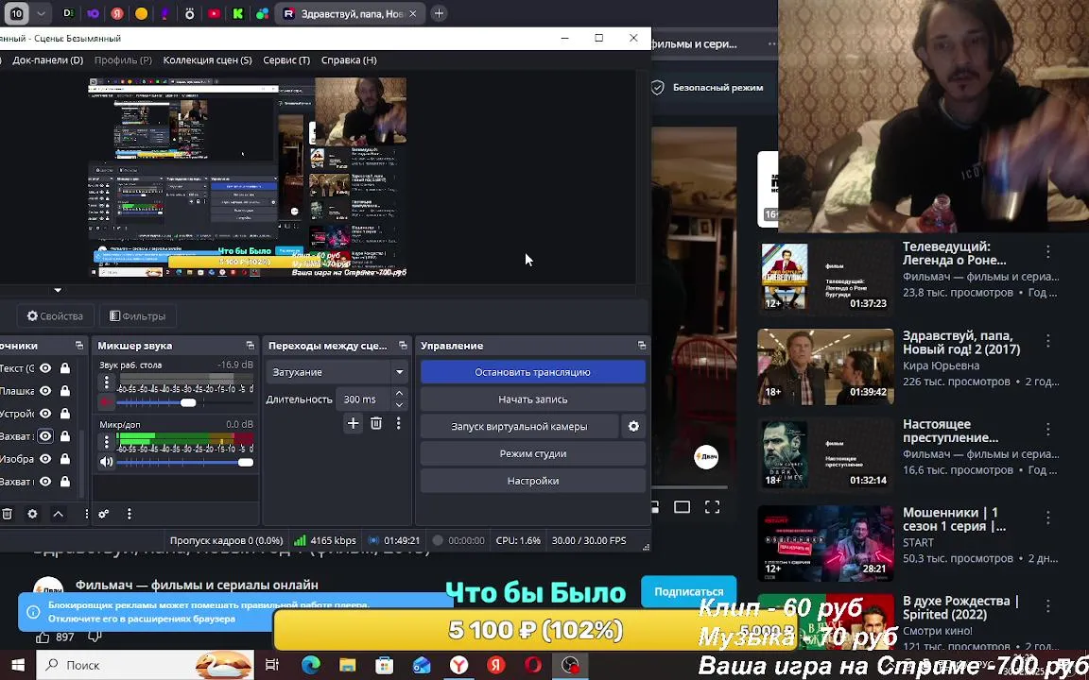Add a new scene transition

353,423
